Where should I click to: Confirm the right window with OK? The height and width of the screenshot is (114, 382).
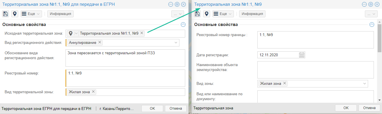(x=346, y=108)
